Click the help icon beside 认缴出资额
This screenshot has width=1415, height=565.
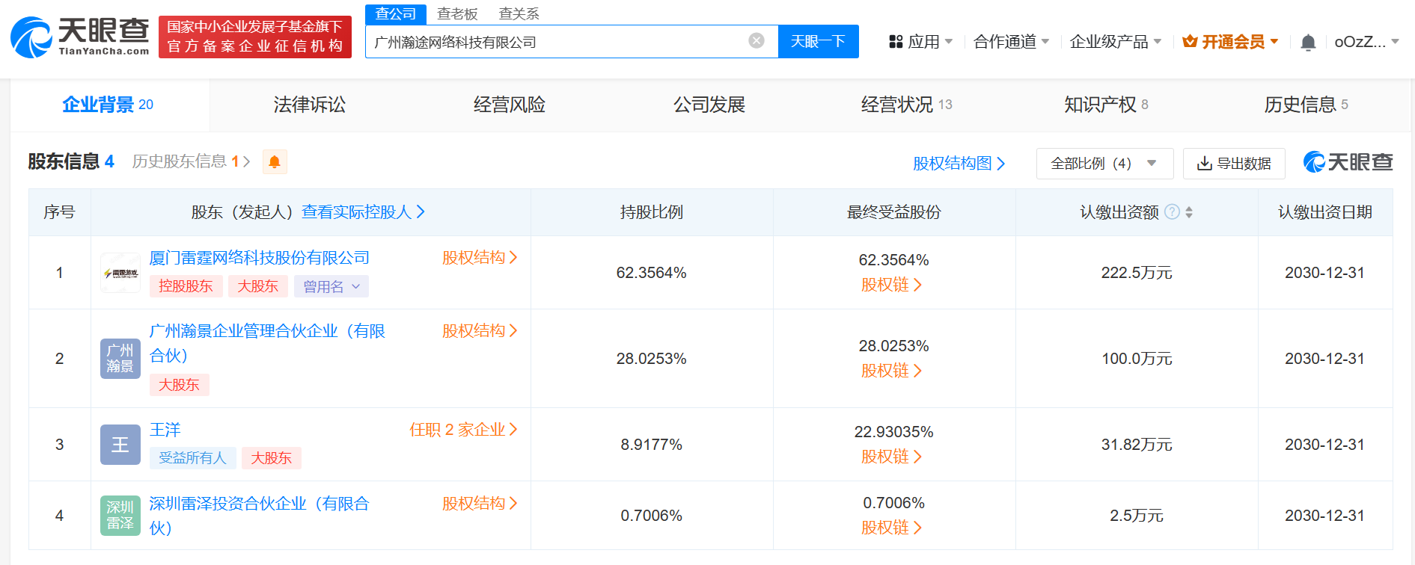[1173, 212]
